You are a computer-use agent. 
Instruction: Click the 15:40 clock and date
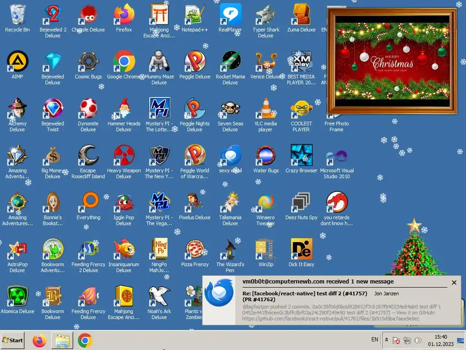441,340
